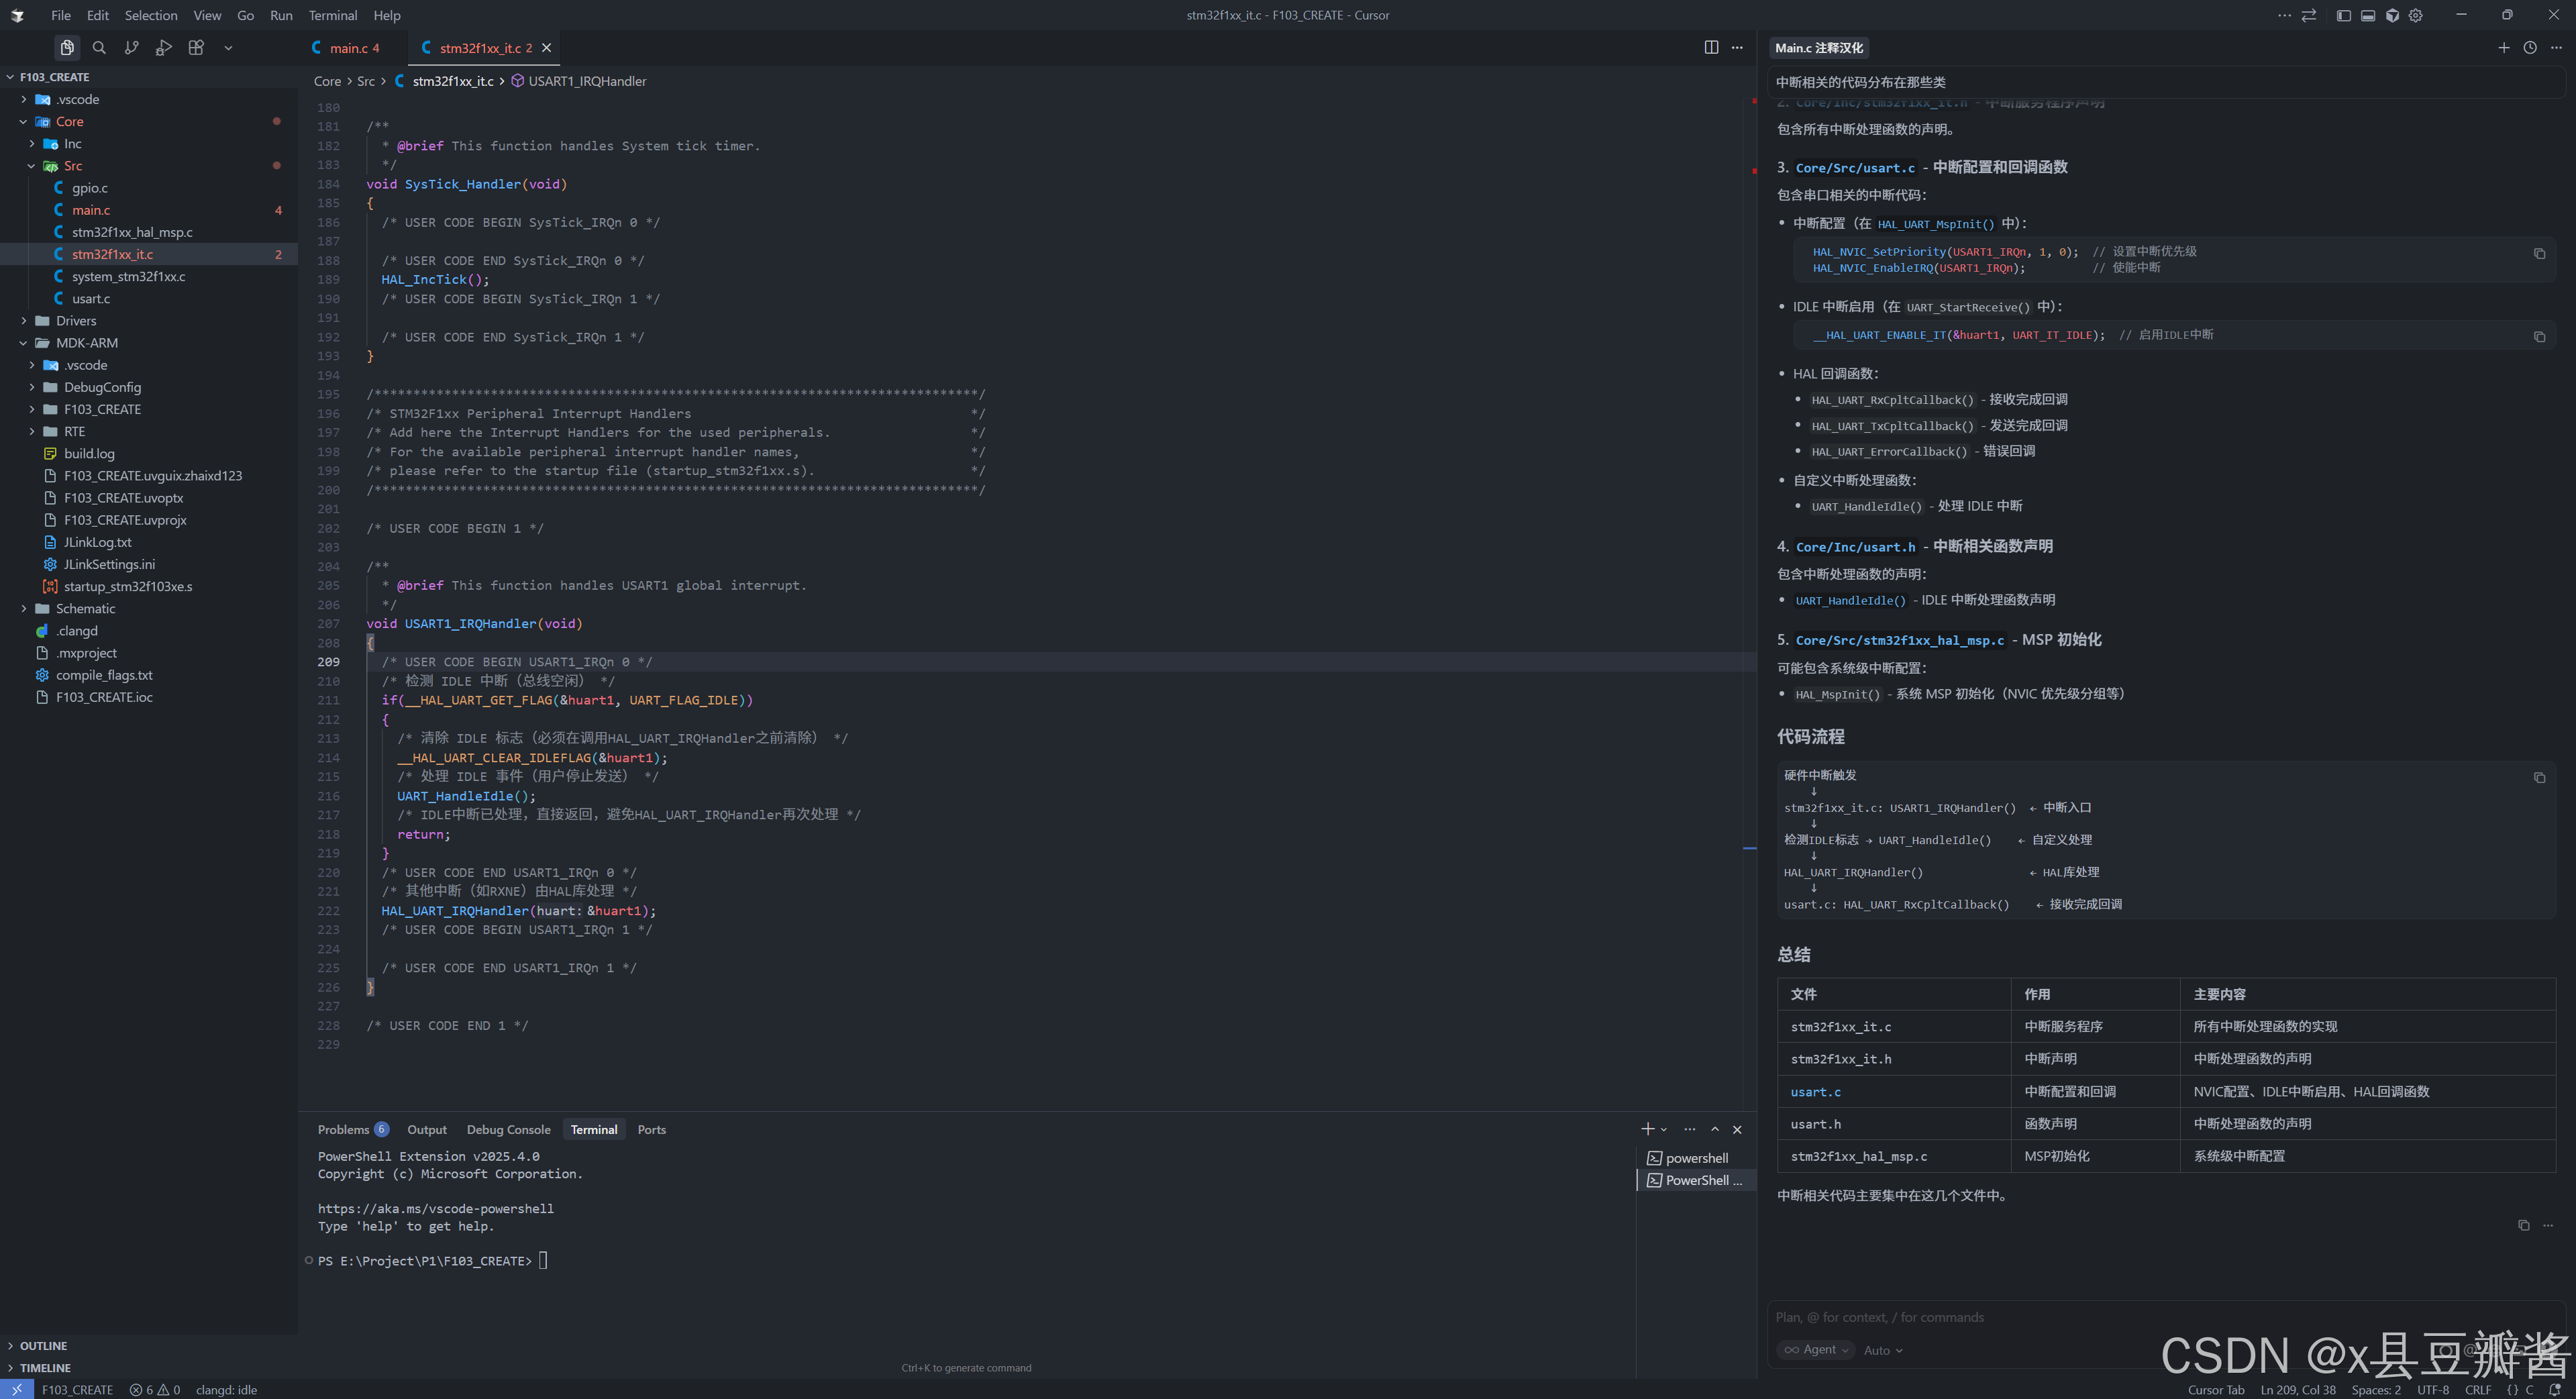Screen dimensions: 2576x1399
Task: Open Cursor settings gear icon
Action: click(x=2416, y=15)
